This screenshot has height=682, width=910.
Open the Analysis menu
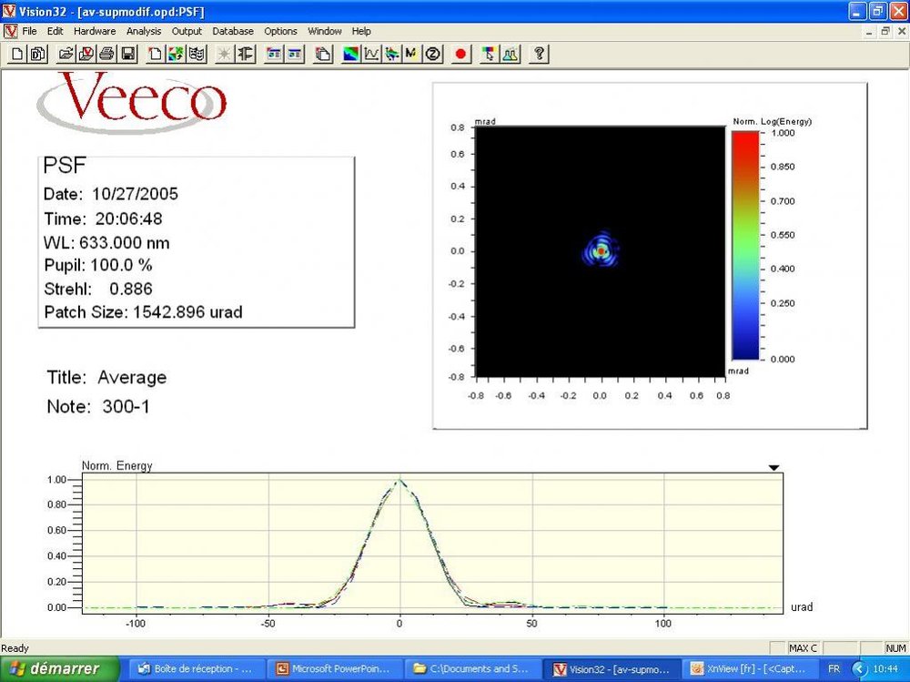pyautogui.click(x=144, y=31)
